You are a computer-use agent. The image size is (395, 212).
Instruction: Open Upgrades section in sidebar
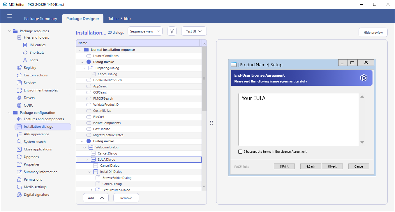click(31, 157)
